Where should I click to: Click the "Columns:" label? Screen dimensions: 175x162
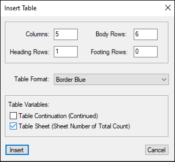click(37, 34)
